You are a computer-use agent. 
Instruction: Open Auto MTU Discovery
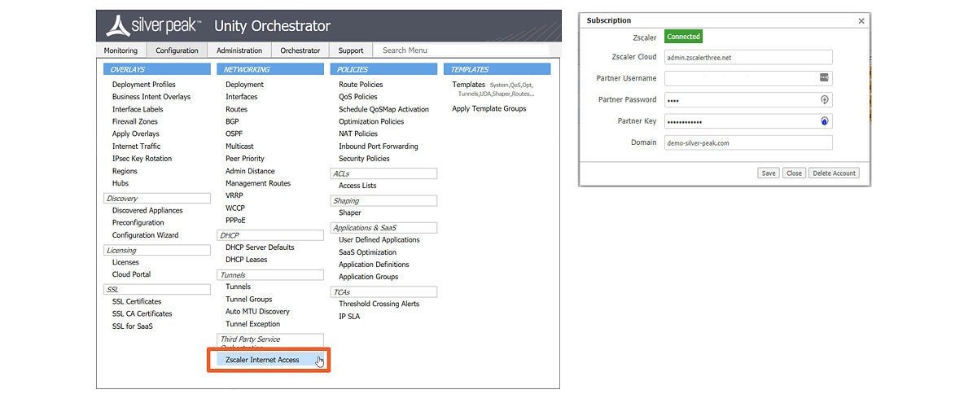[x=257, y=311]
